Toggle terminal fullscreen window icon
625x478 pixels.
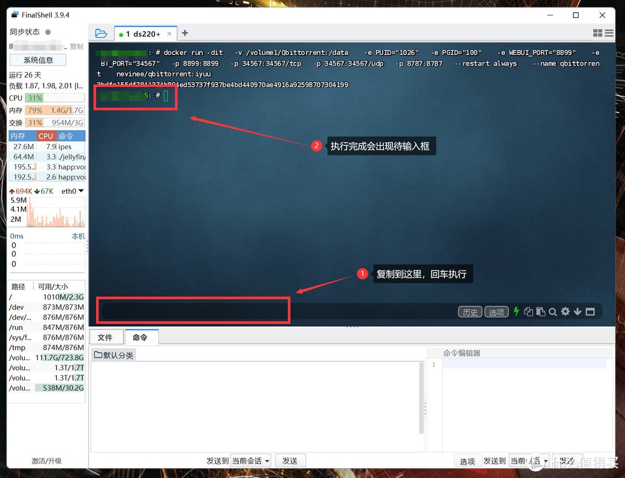[590, 312]
